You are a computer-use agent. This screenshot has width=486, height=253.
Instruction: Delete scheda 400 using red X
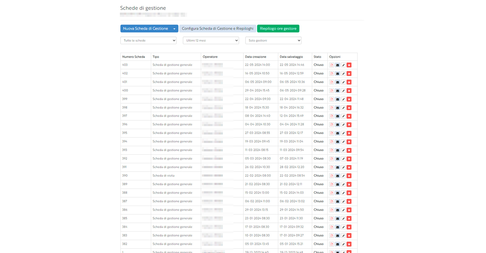(x=349, y=91)
